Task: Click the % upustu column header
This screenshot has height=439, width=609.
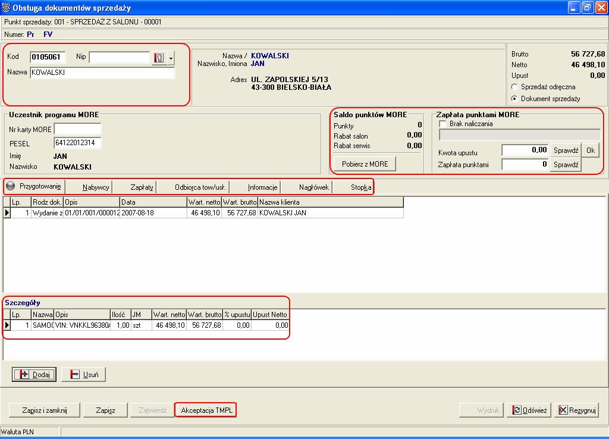Action: pyautogui.click(x=237, y=314)
